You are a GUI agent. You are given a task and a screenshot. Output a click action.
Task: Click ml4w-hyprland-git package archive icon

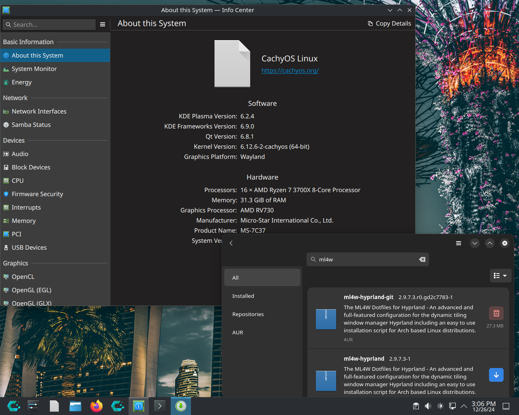pyautogui.click(x=326, y=319)
